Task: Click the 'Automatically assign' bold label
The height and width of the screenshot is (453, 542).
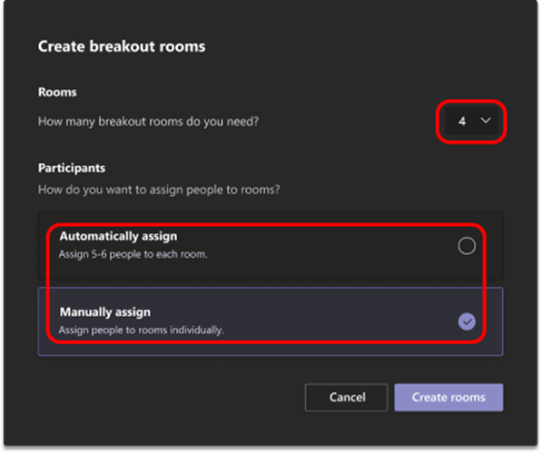Action: pyautogui.click(x=118, y=236)
